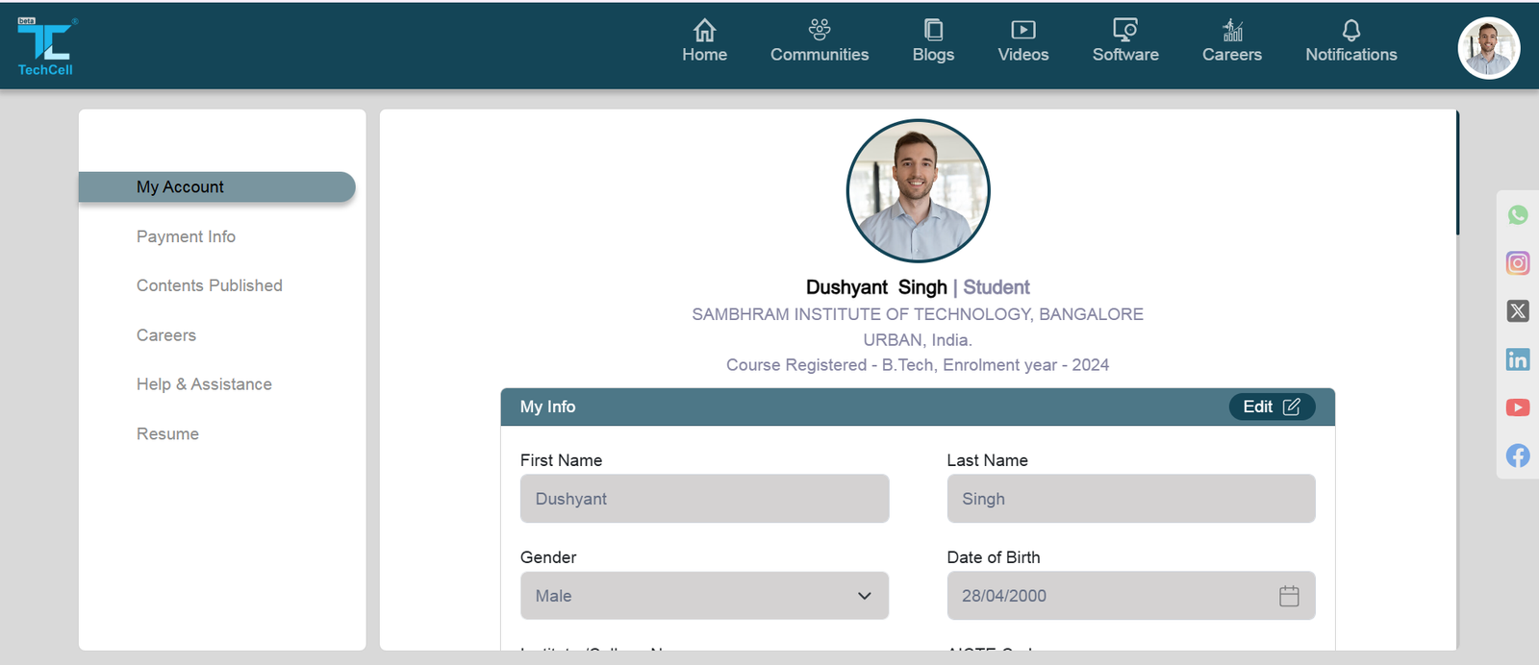Open the Instagram icon in sidebar
Viewport: 1539px width, 665px height.
coord(1518,263)
